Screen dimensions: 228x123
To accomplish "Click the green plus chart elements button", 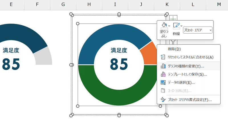I will pyautogui.click(x=173, y=18).
